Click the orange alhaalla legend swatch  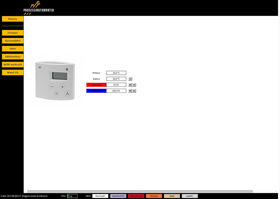click(x=154, y=196)
